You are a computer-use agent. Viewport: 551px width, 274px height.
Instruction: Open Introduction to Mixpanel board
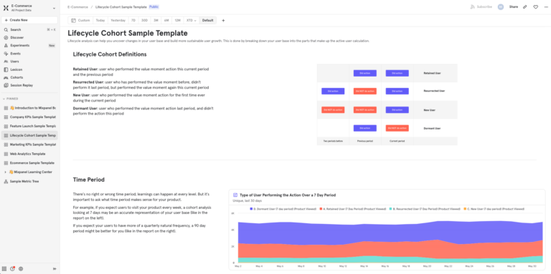(29, 108)
